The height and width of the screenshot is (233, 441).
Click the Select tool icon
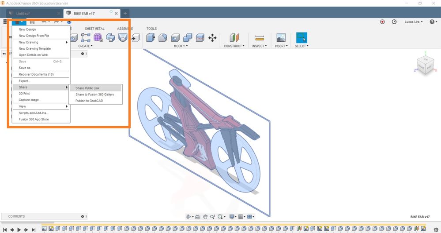pos(302,37)
